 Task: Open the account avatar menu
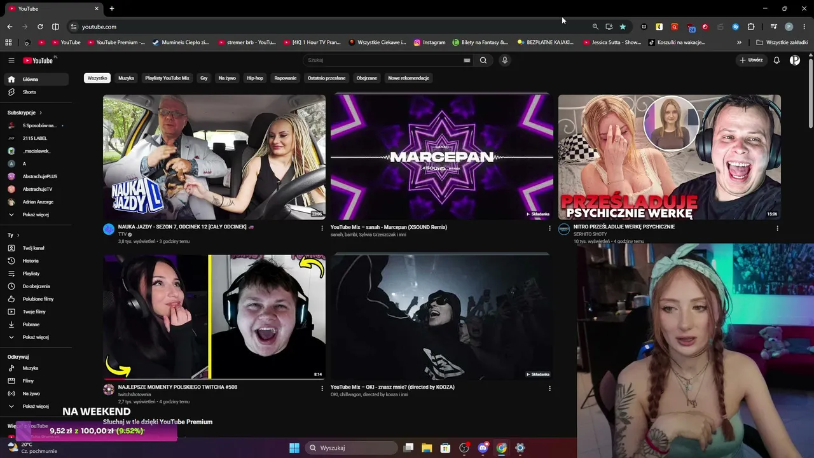(795, 60)
